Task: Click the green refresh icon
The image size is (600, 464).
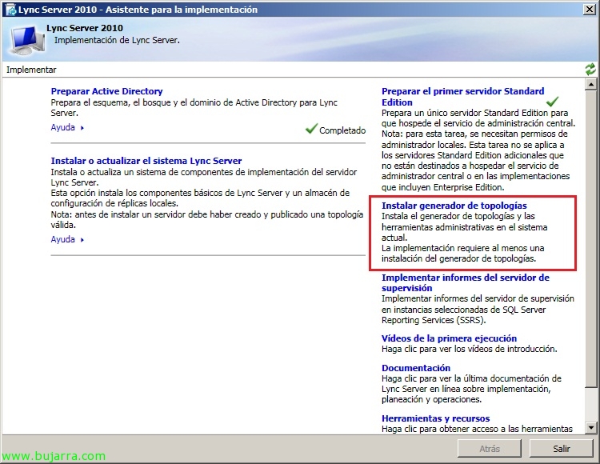Action: point(590,70)
